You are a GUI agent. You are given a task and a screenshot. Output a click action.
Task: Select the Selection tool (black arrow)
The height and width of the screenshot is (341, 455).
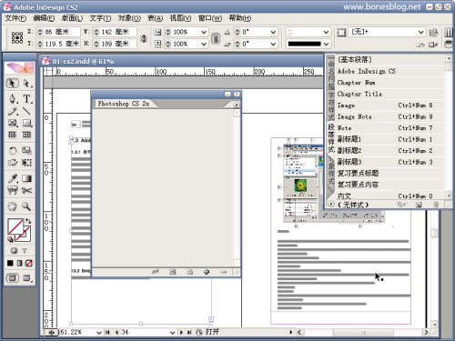(12, 83)
